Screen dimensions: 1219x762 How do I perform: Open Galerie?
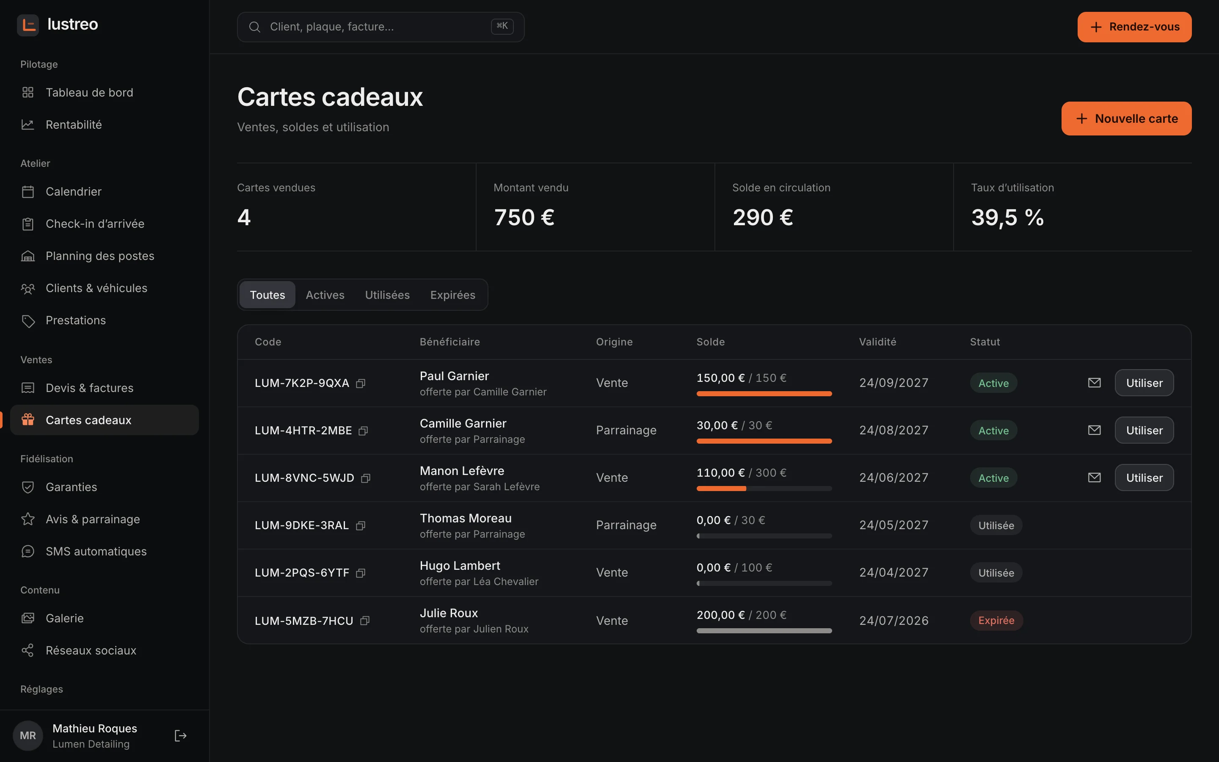pos(104,619)
